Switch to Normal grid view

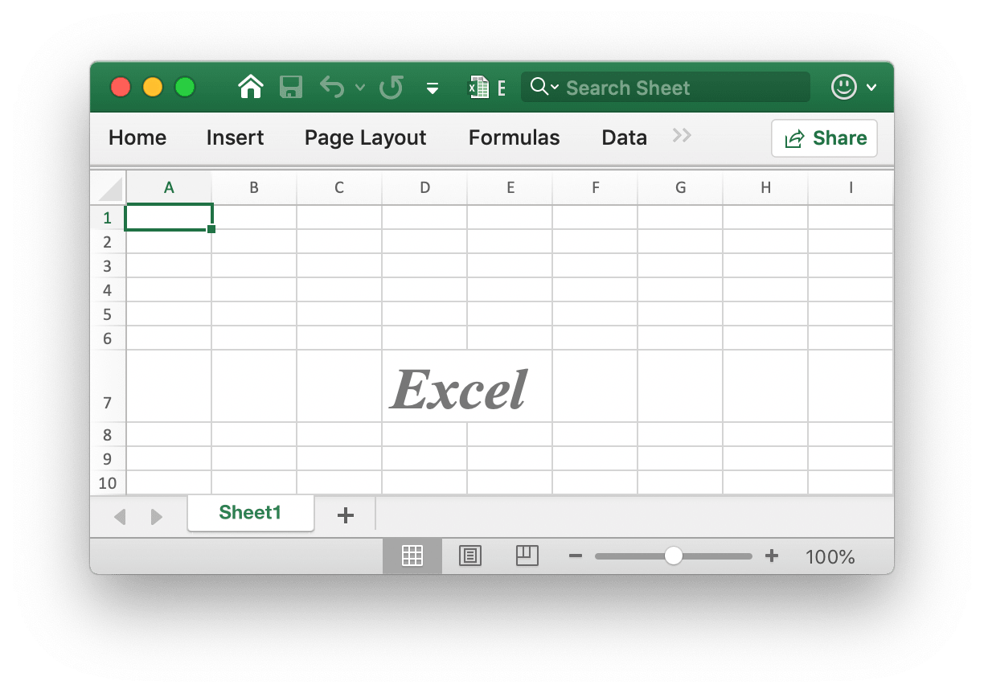[x=412, y=556]
